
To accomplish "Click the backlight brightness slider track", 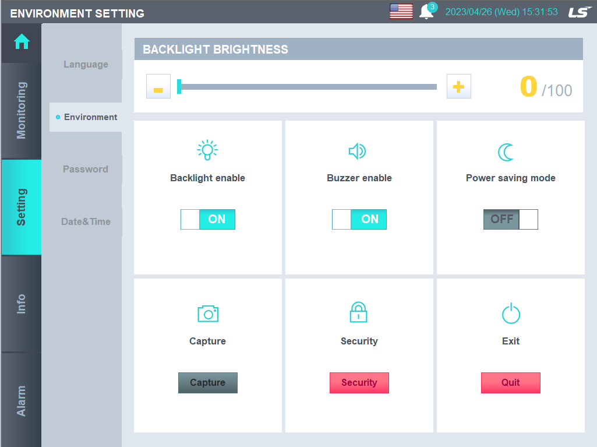I will tap(309, 87).
